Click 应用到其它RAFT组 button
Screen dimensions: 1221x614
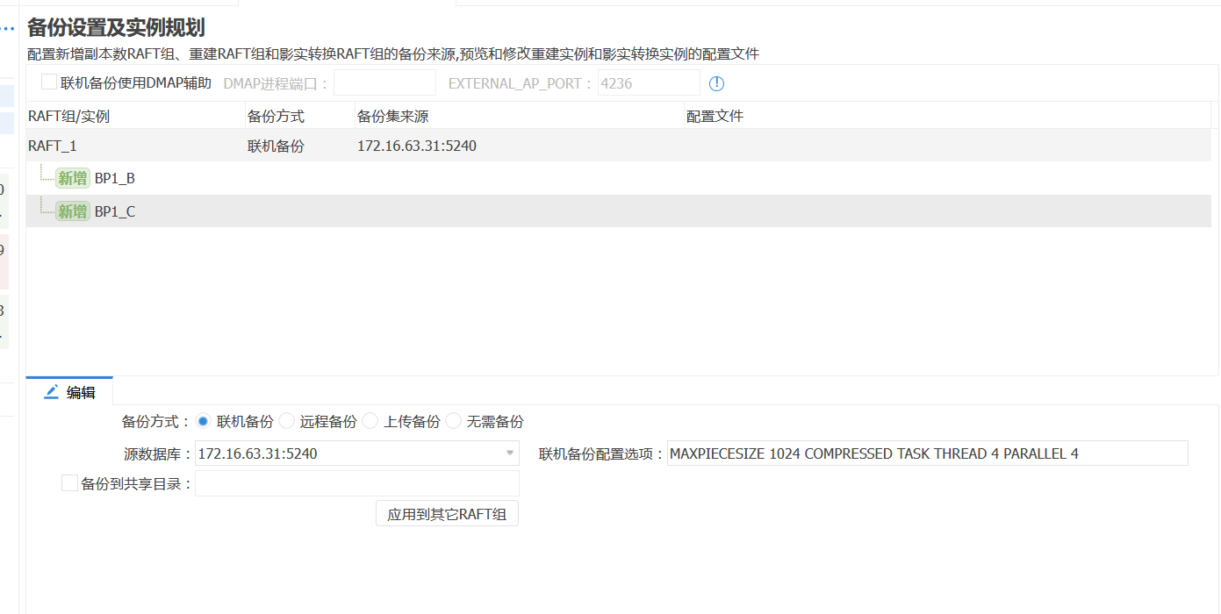pyautogui.click(x=447, y=514)
